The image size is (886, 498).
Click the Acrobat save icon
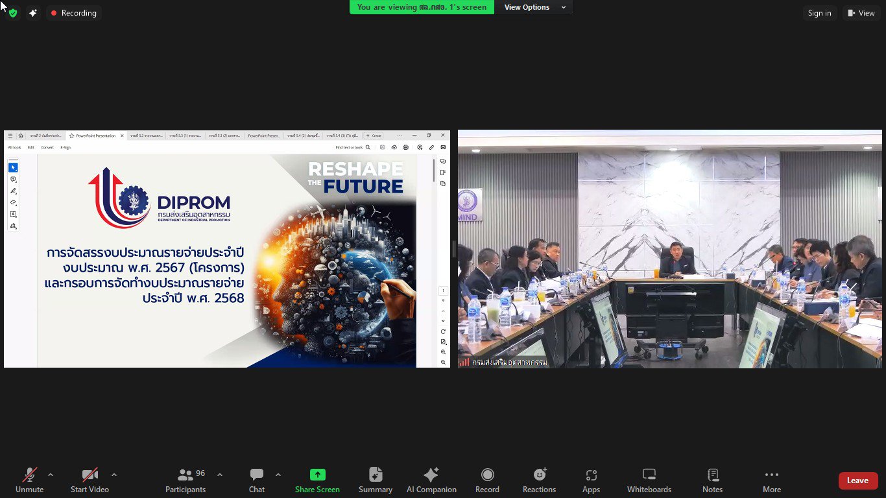pos(382,147)
